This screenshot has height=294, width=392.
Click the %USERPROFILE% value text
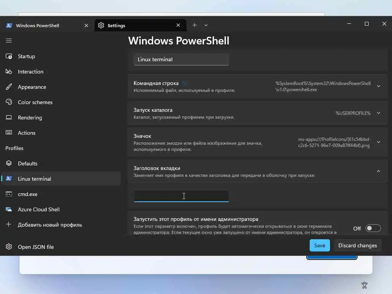point(353,113)
